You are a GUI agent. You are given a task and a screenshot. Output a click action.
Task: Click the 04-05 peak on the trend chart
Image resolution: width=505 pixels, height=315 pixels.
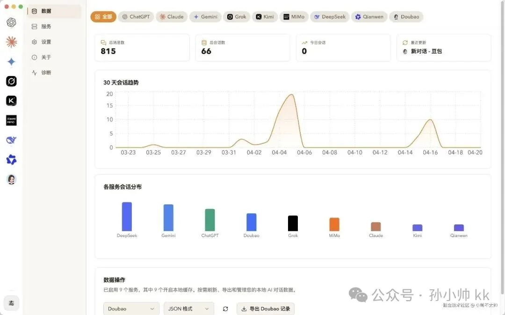[292, 94]
